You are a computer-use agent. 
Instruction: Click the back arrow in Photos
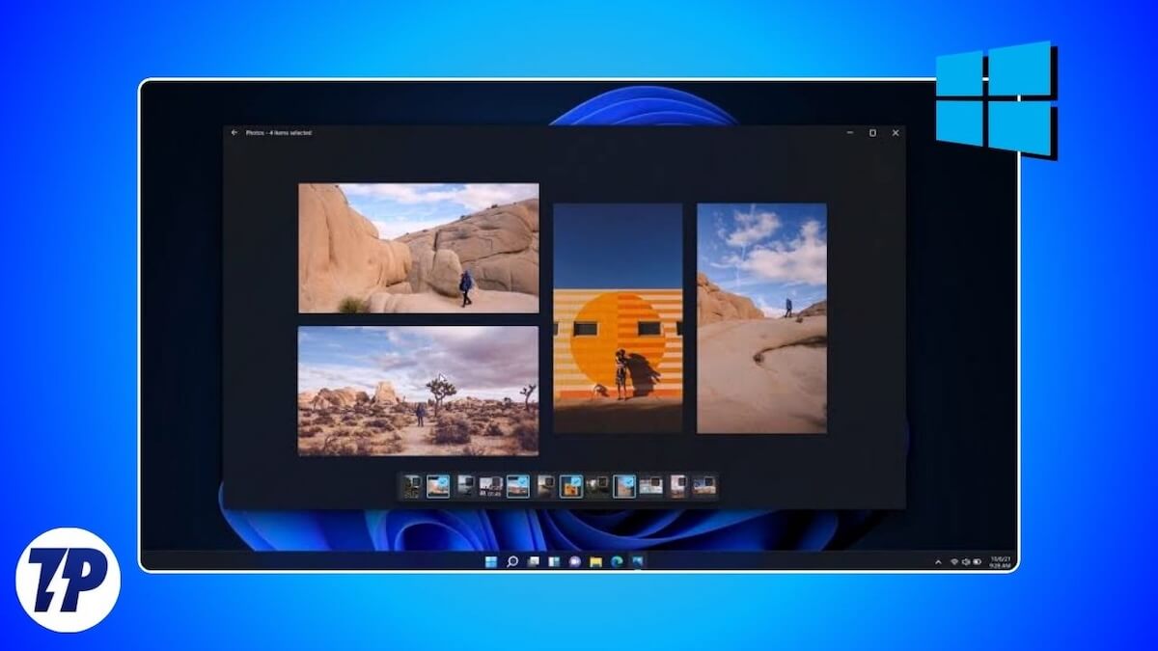234,133
